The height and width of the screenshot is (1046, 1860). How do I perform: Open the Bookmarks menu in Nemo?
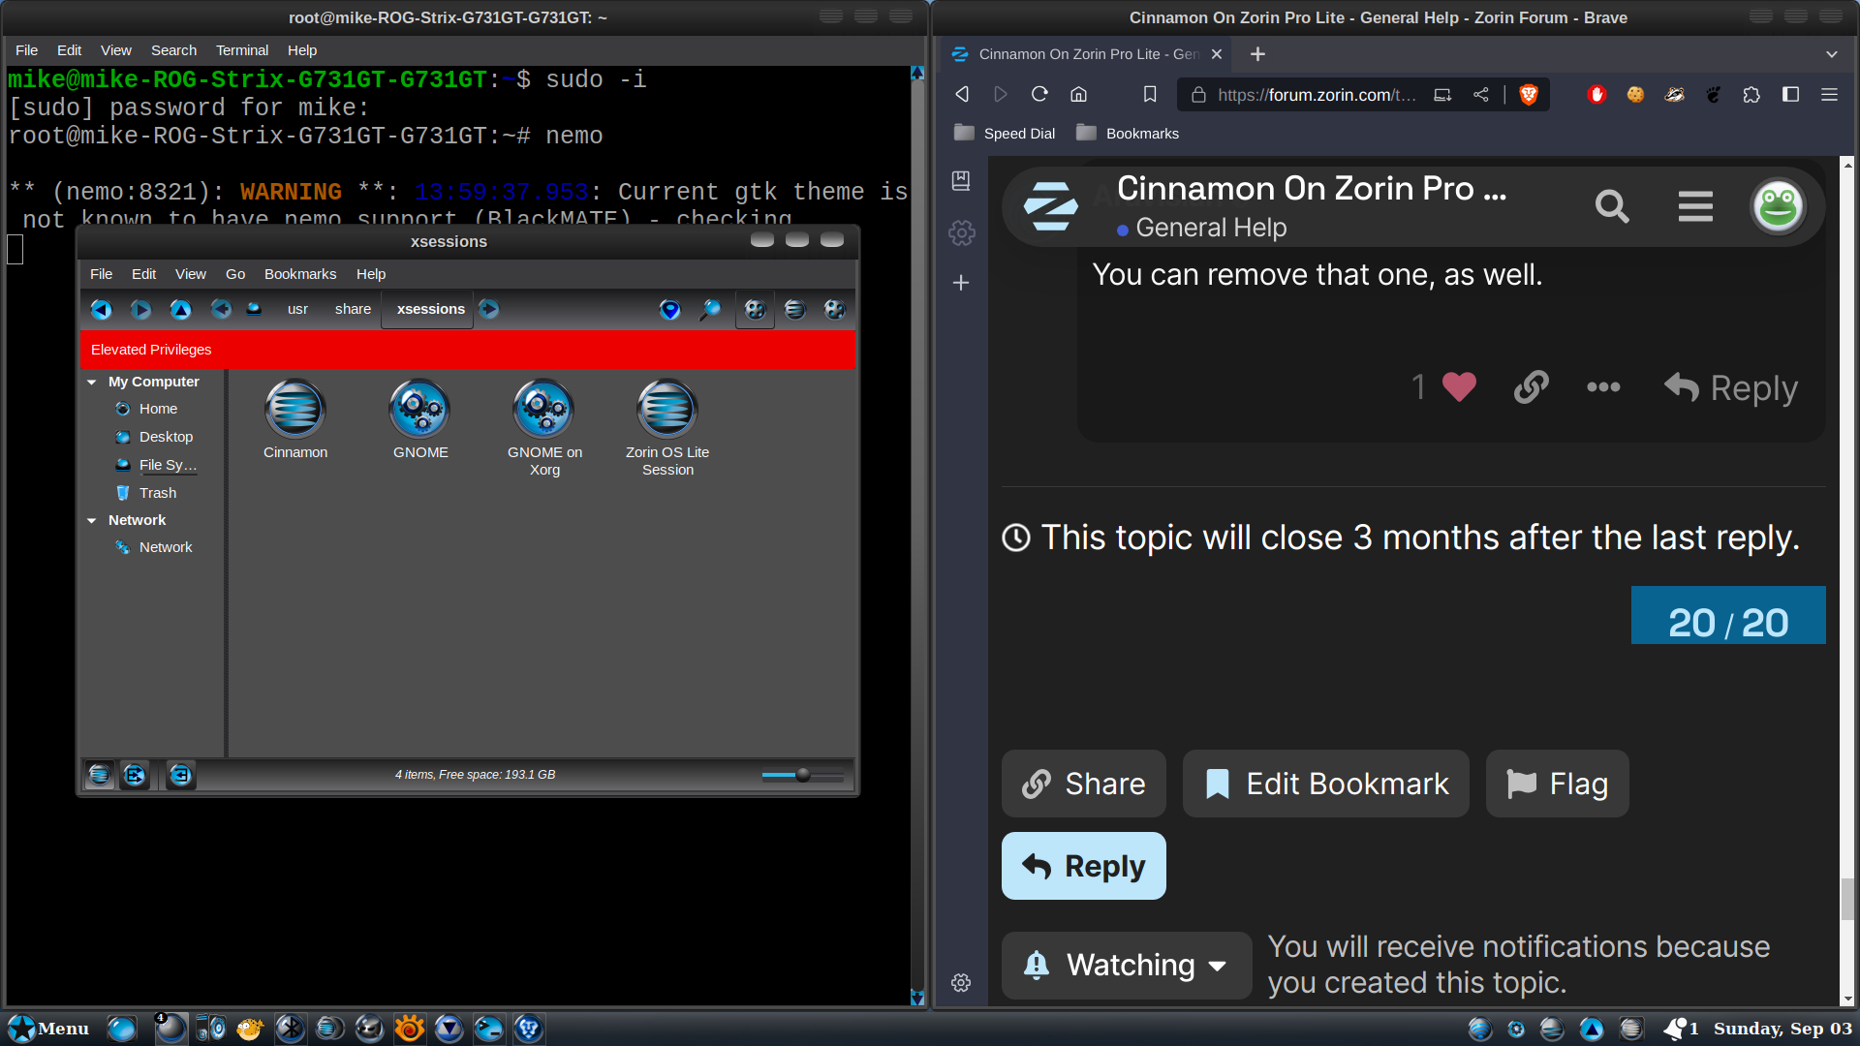(x=300, y=274)
